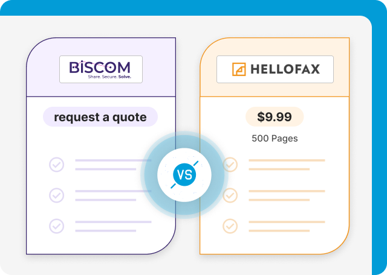Image resolution: width=387 pixels, height=275 pixels.
Task: Toggle second checkmark in Biscom card
Action: 56,195
